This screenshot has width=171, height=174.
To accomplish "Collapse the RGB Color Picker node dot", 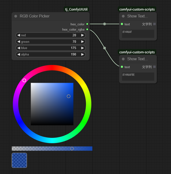I will (16, 16).
